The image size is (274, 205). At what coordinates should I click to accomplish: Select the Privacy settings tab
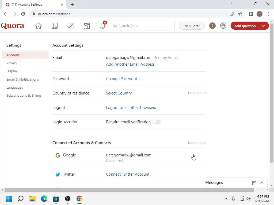12,63
